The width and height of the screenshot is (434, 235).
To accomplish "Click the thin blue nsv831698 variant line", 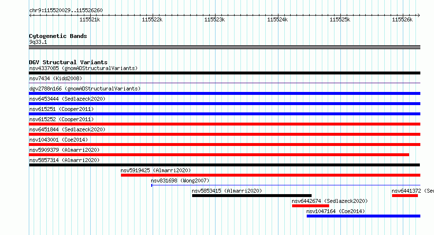I will [286, 185].
